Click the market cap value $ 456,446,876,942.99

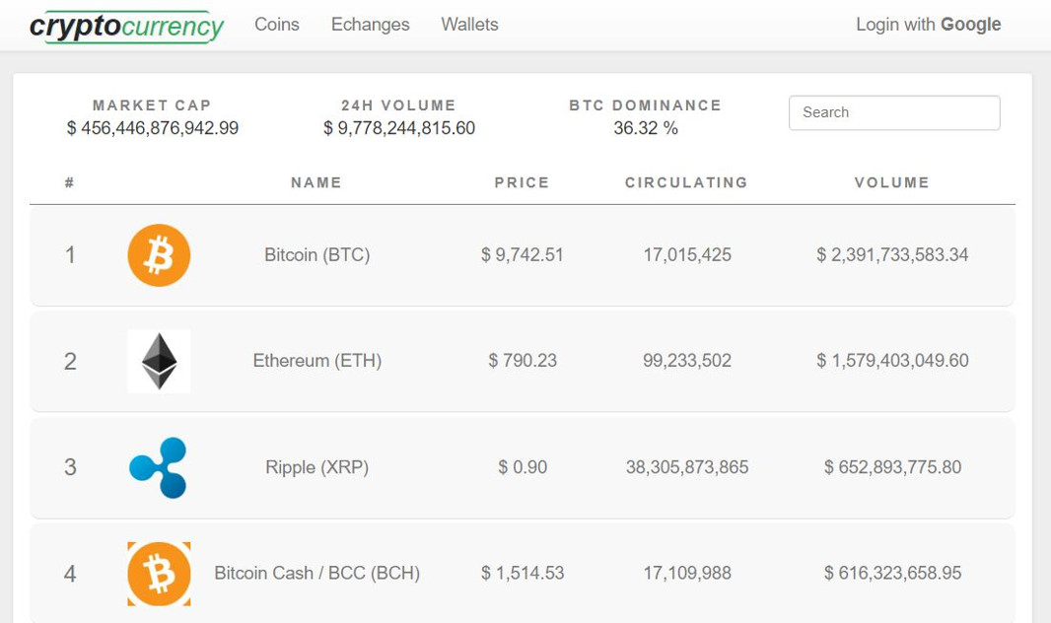[152, 128]
